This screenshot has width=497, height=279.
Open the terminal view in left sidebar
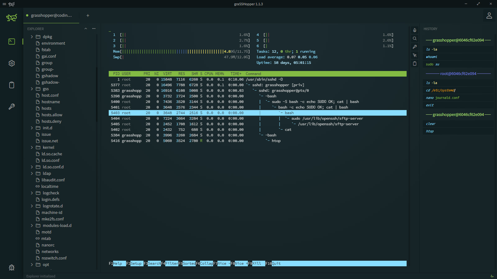(11, 42)
